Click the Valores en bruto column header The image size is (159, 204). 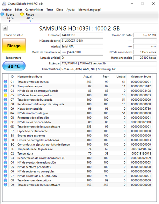[x=140, y=76]
